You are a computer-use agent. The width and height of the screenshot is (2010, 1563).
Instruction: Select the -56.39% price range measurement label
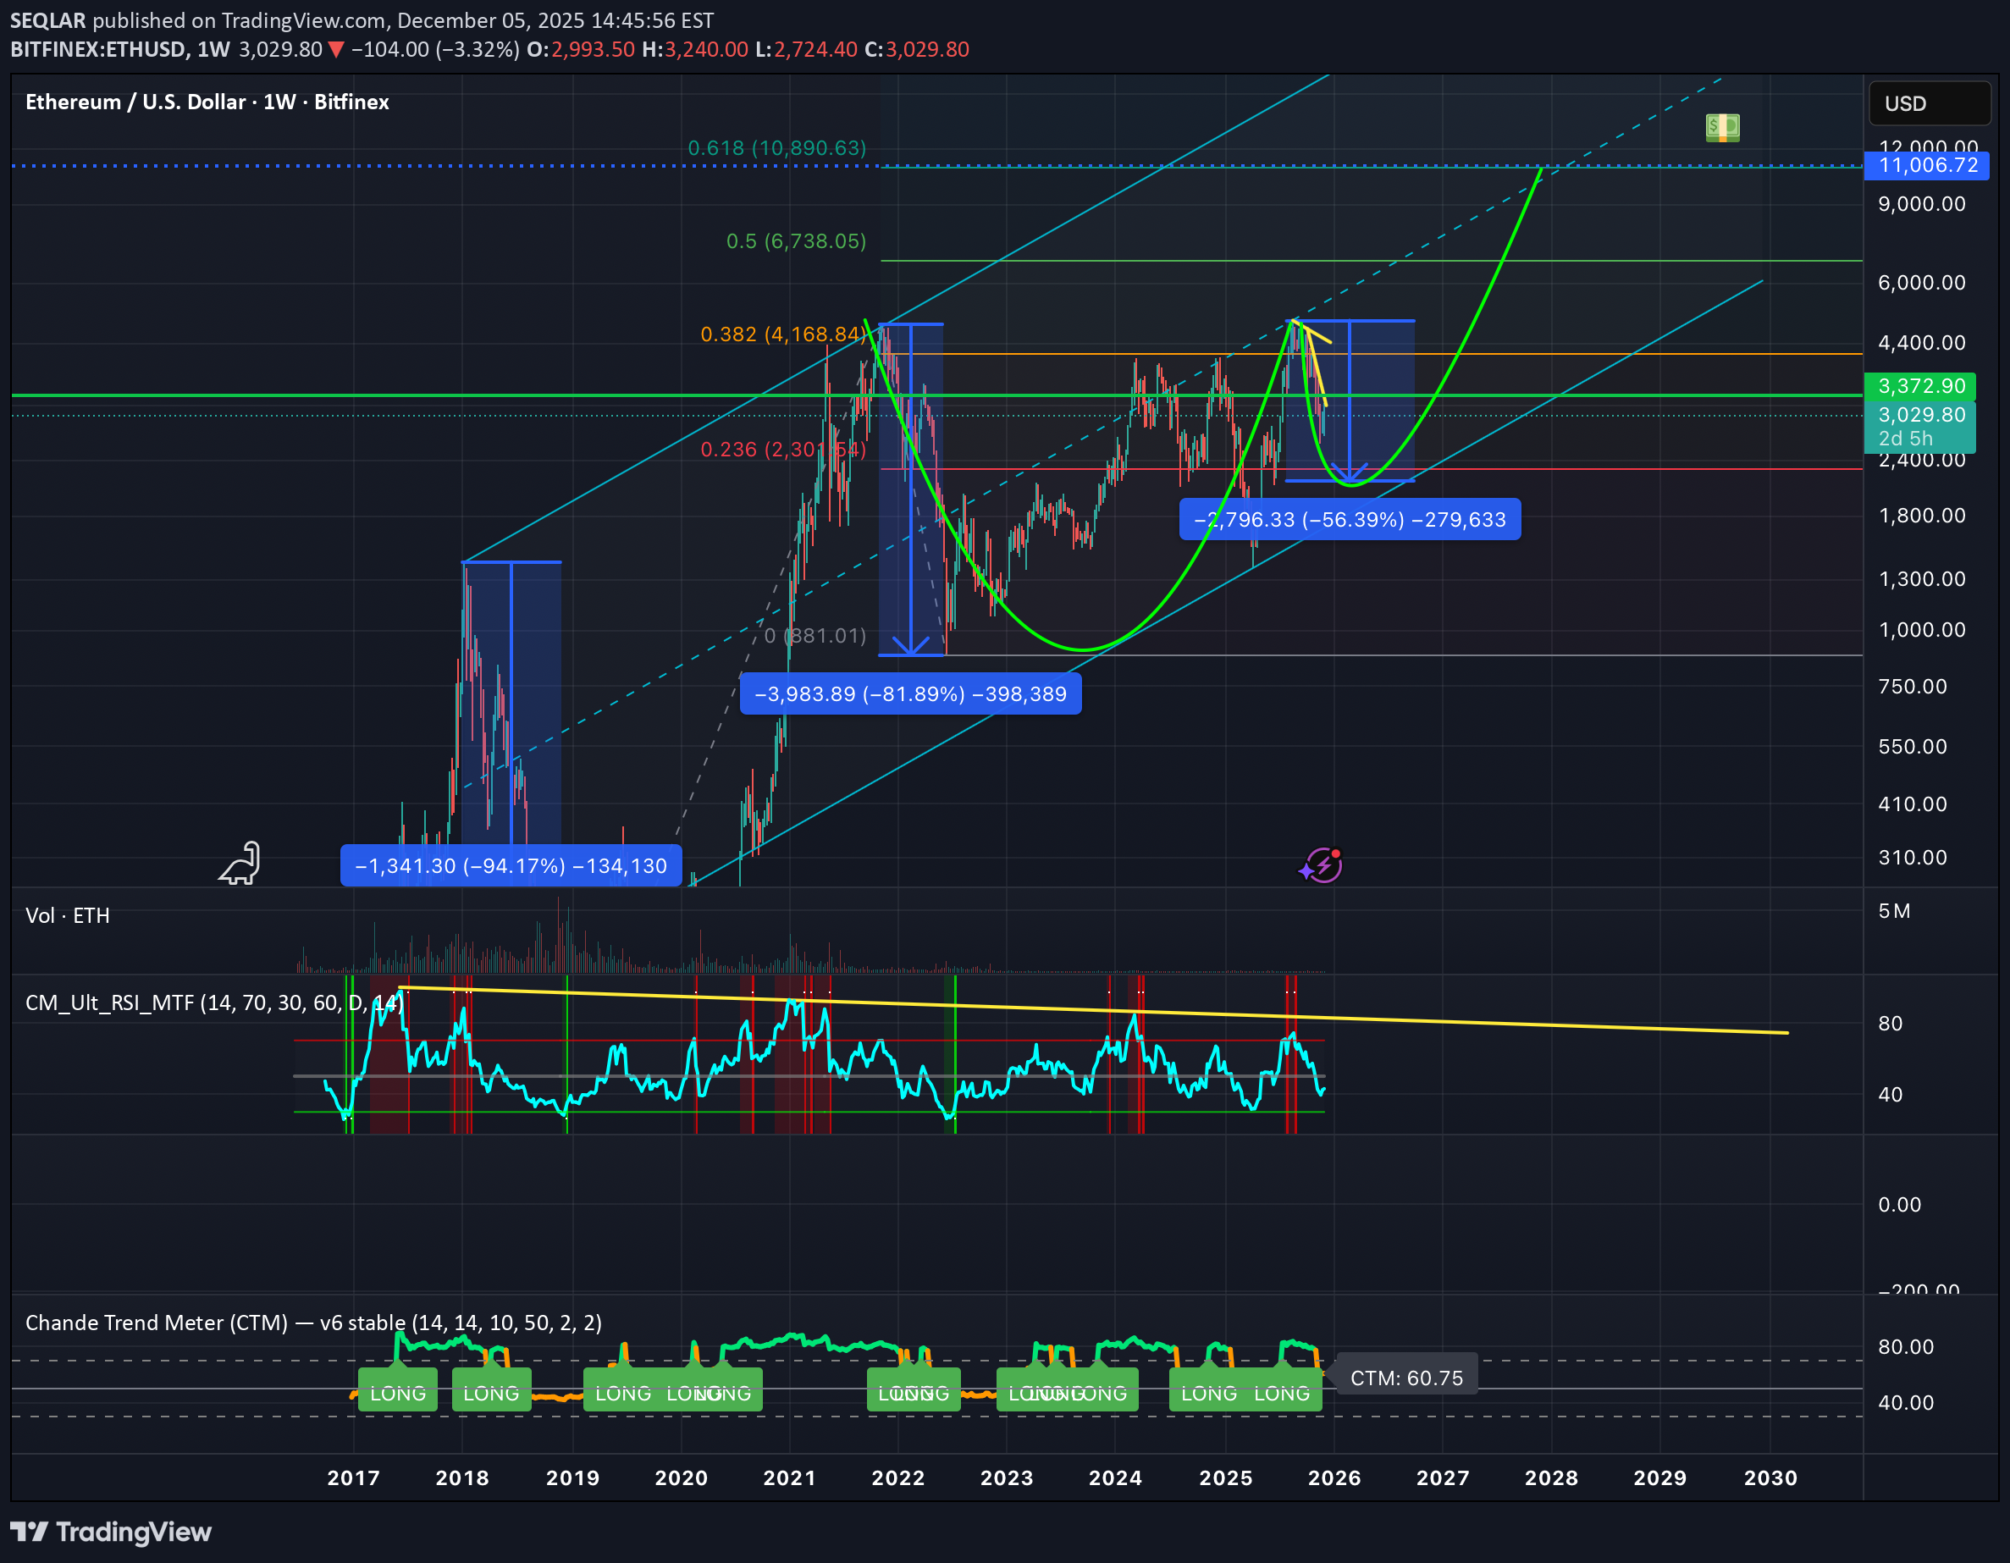click(1350, 519)
